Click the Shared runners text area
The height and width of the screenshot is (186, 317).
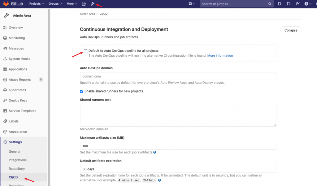[178, 115]
